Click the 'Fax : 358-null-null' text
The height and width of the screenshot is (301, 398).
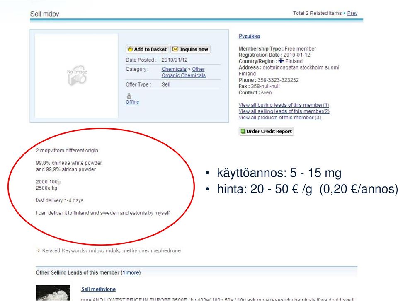click(259, 86)
